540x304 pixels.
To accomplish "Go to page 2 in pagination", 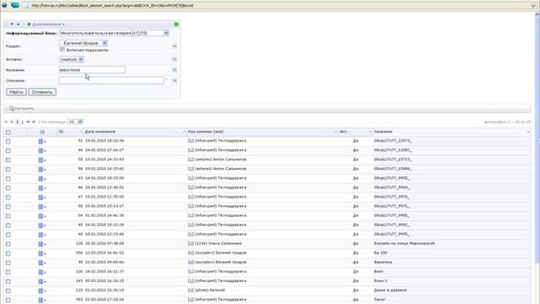I will [23, 122].
